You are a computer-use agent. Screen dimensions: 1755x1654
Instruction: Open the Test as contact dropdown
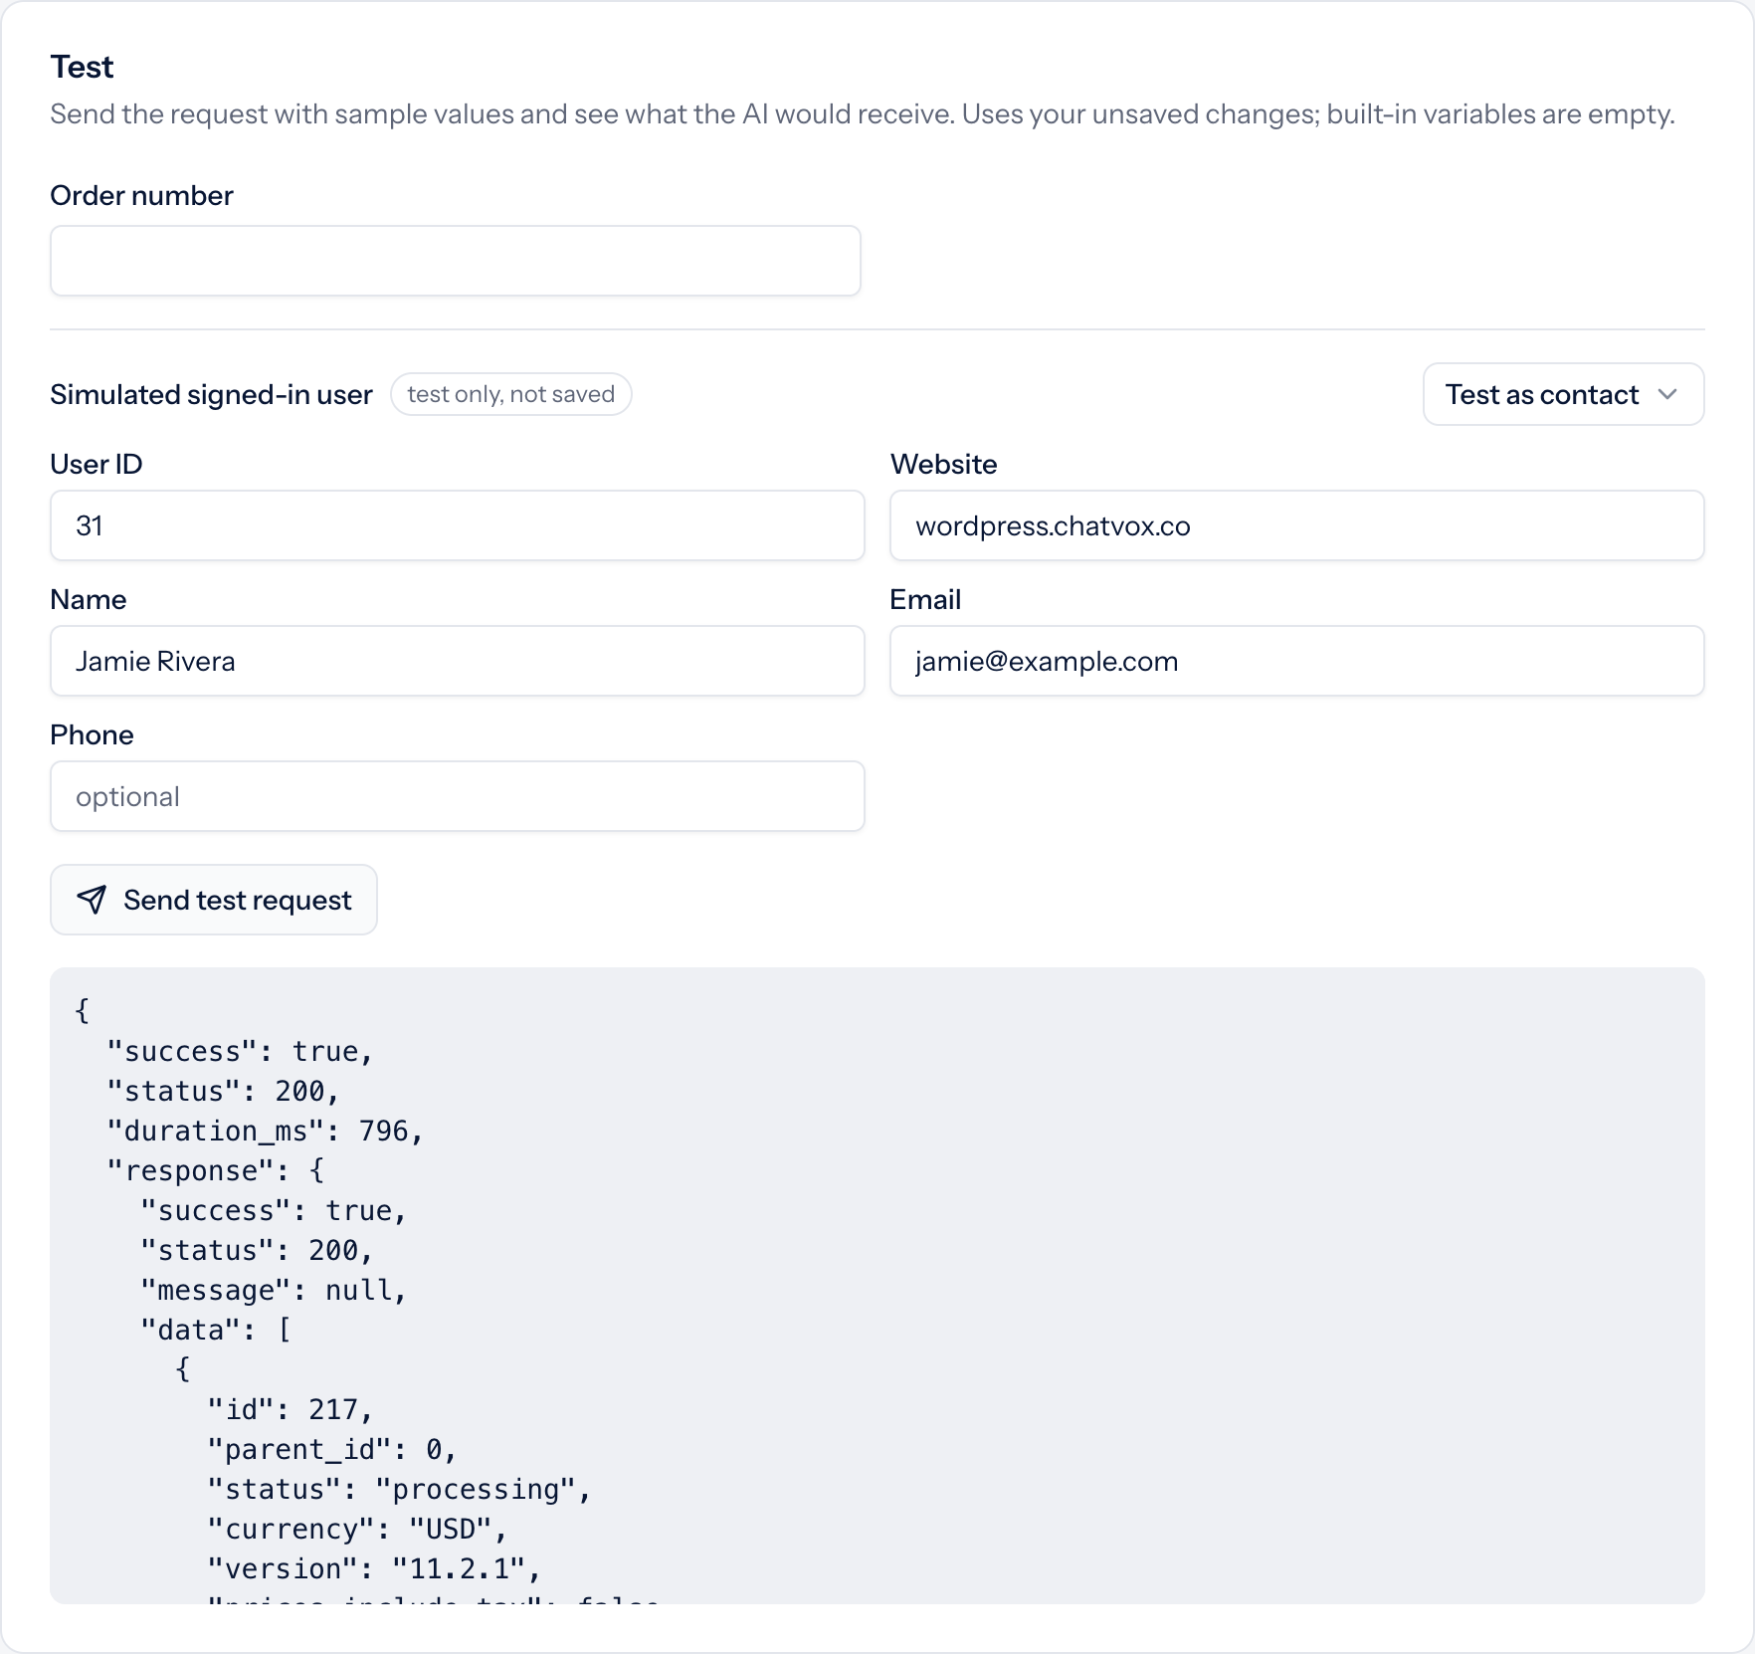(x=1563, y=394)
